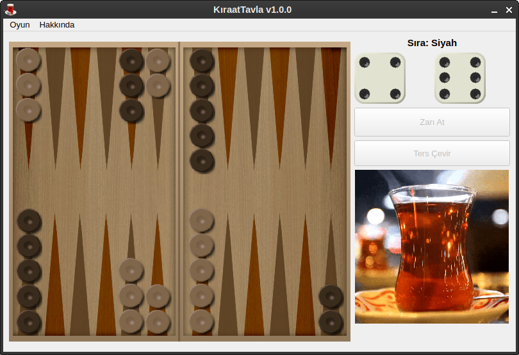Click the tea glass photo
Viewport: 519px width, 355px height.
click(x=432, y=246)
